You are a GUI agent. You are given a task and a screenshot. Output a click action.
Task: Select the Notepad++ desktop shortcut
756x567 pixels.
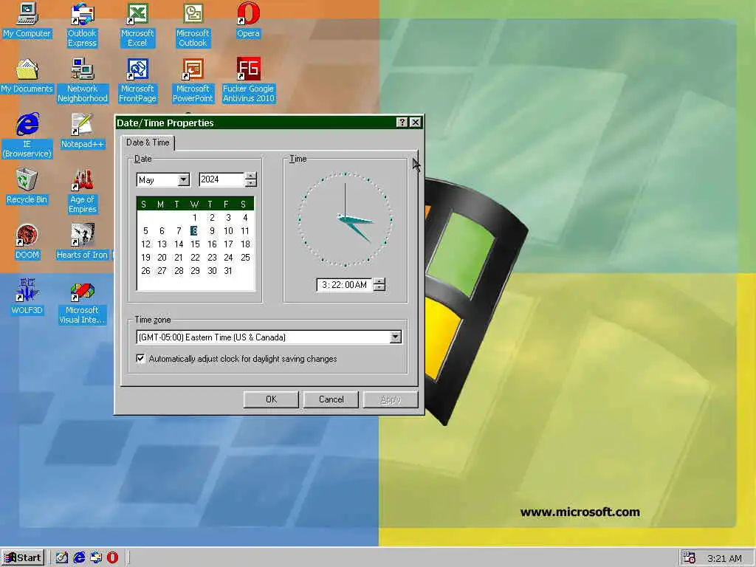point(83,131)
